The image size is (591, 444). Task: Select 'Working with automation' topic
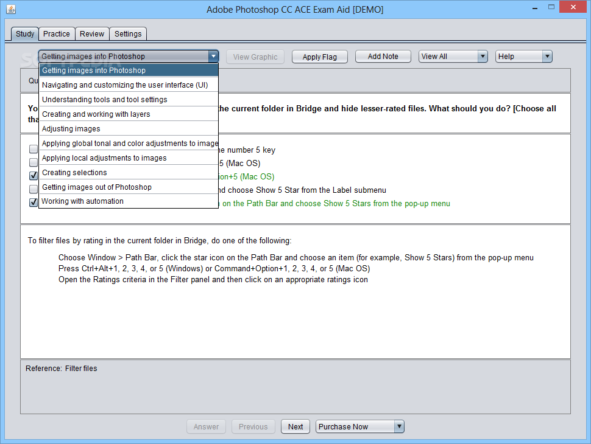(x=129, y=201)
